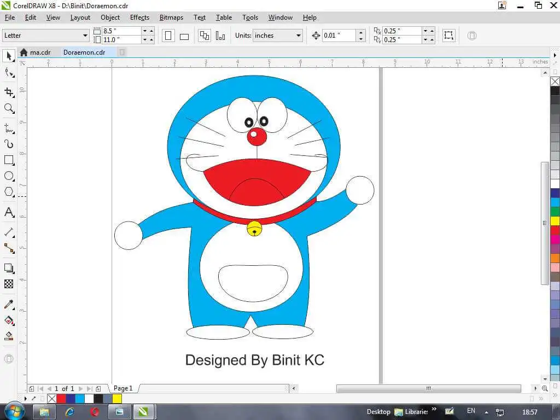Click the CorelDRAW taskbar button
Viewport: 560px width, 420px height.
(143, 412)
